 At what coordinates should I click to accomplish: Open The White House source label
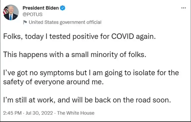76,113
